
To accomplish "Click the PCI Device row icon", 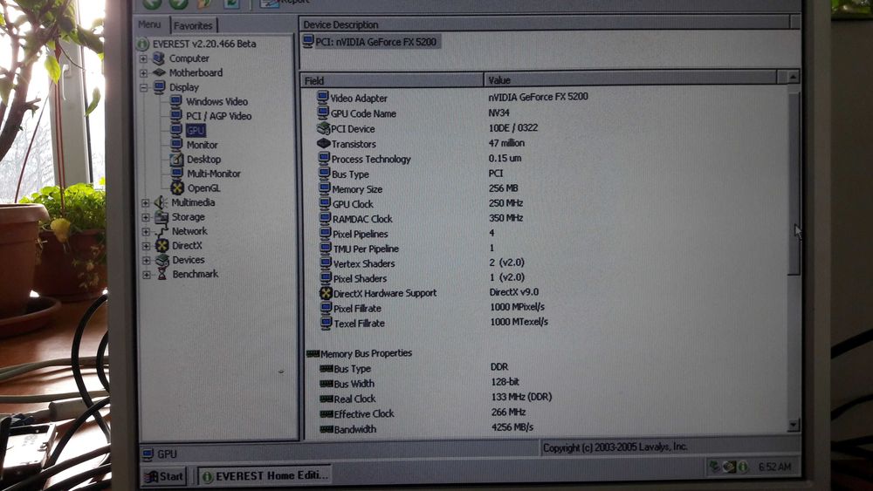I will pyautogui.click(x=323, y=128).
